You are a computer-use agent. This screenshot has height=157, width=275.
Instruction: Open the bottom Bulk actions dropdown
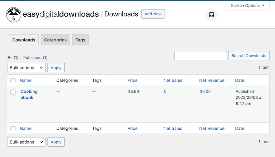[x=26, y=142]
